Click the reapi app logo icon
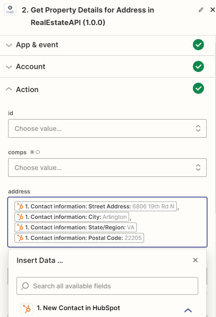The image size is (216, 317). click(10, 10)
